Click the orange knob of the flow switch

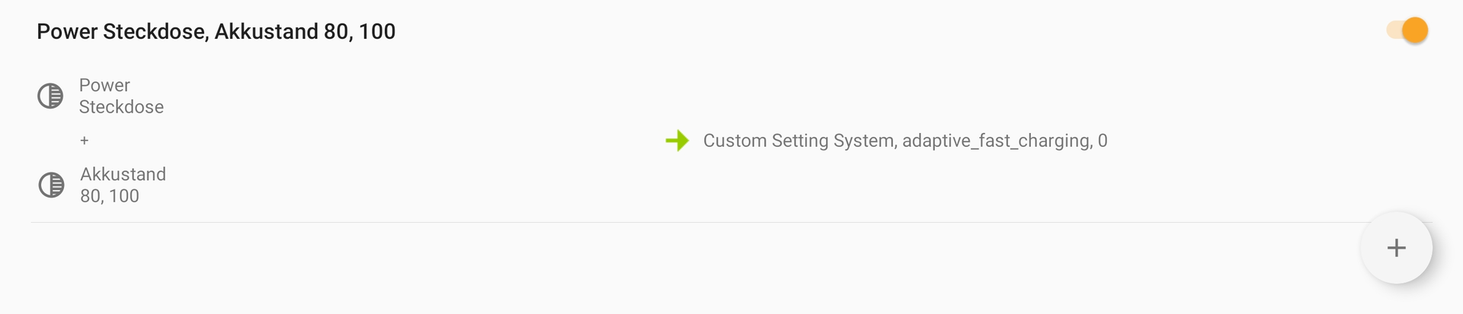tap(1415, 30)
